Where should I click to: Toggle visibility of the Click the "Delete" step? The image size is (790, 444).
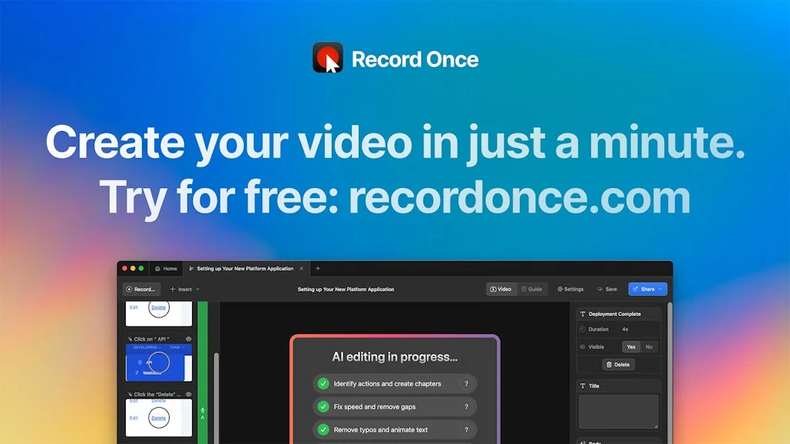click(x=188, y=394)
